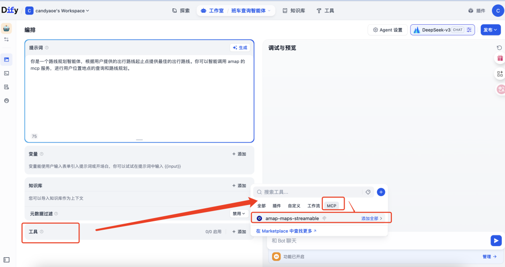Screen dimensions: 505x267
Task: Click 添加 in the 工具 section
Action: (239, 232)
